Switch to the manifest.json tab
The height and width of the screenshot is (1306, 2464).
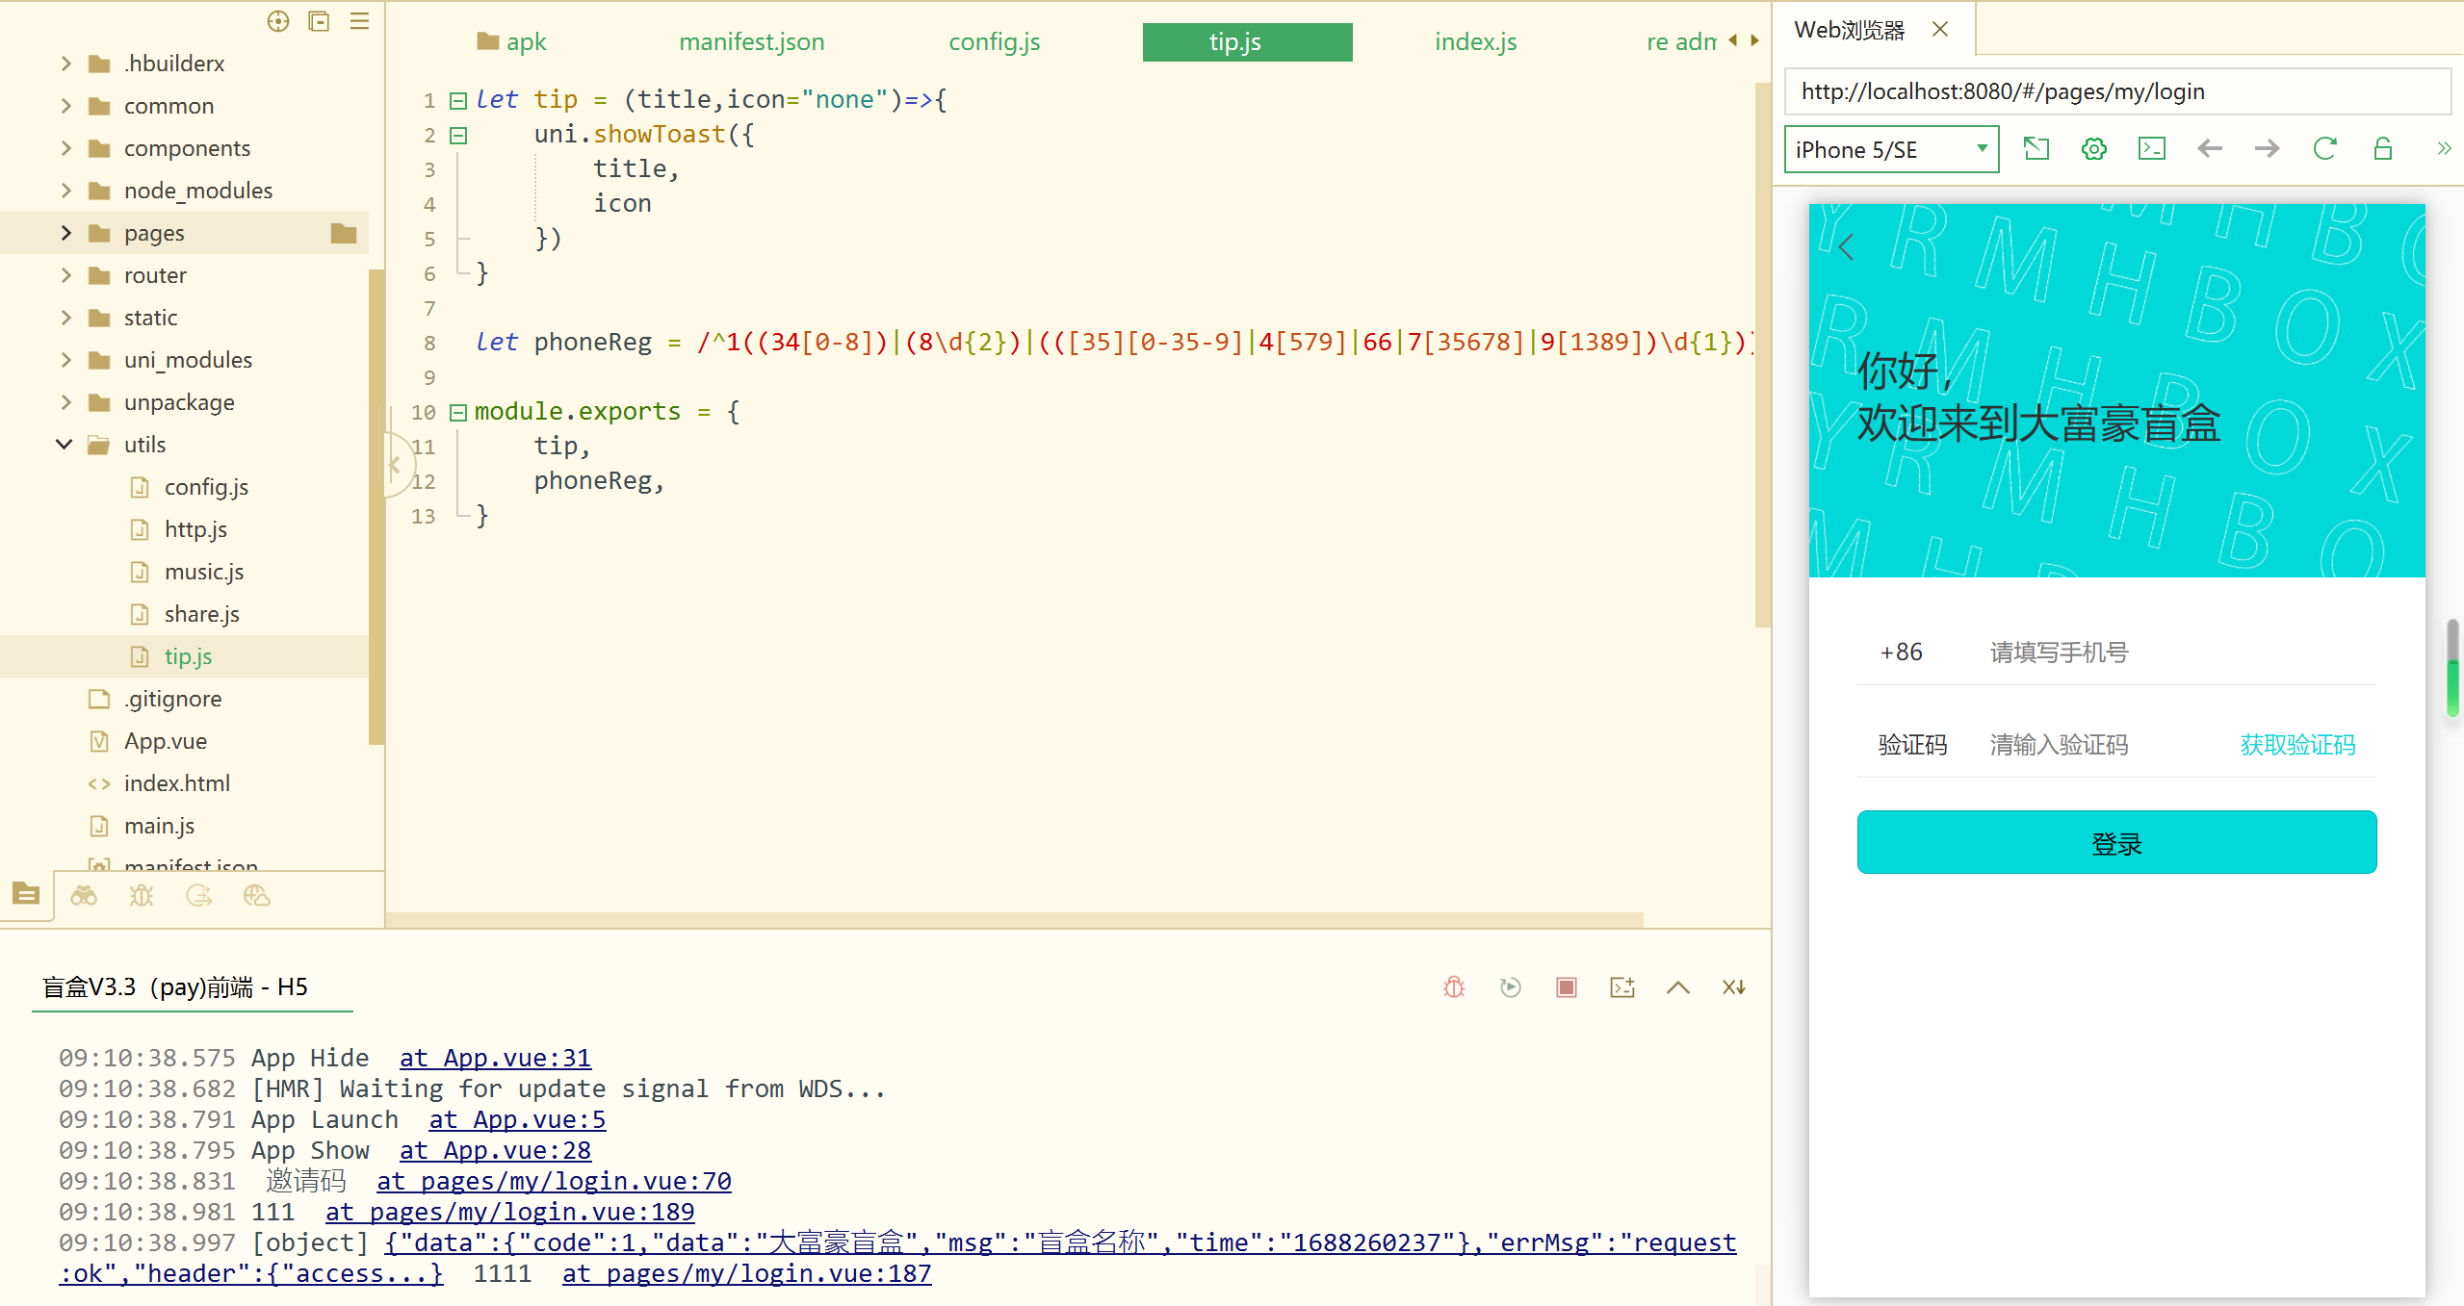coord(751,42)
